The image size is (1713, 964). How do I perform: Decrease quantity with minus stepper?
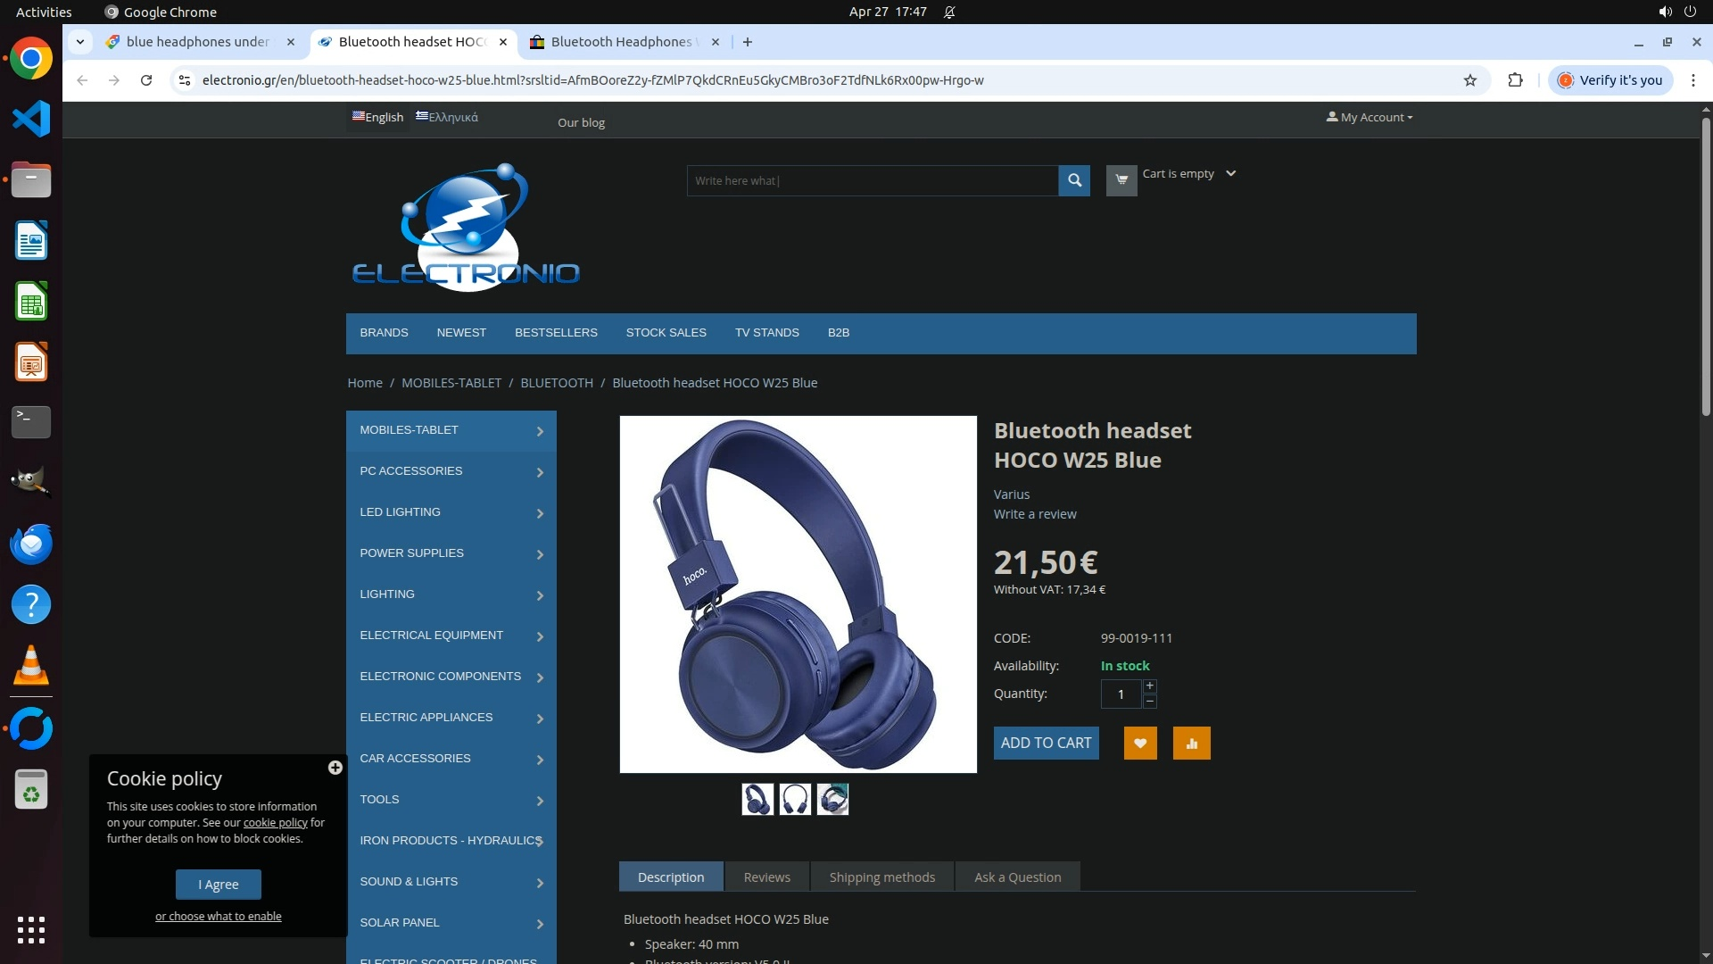(1150, 702)
